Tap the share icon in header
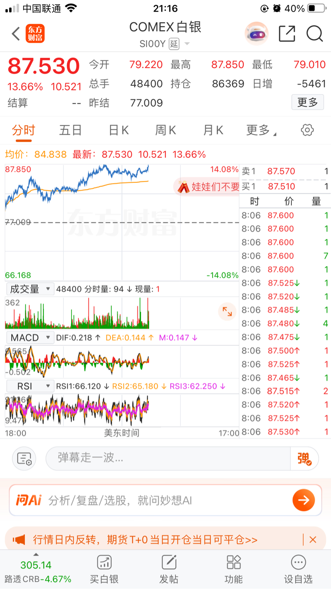This screenshot has height=589, width=331. 287,34
